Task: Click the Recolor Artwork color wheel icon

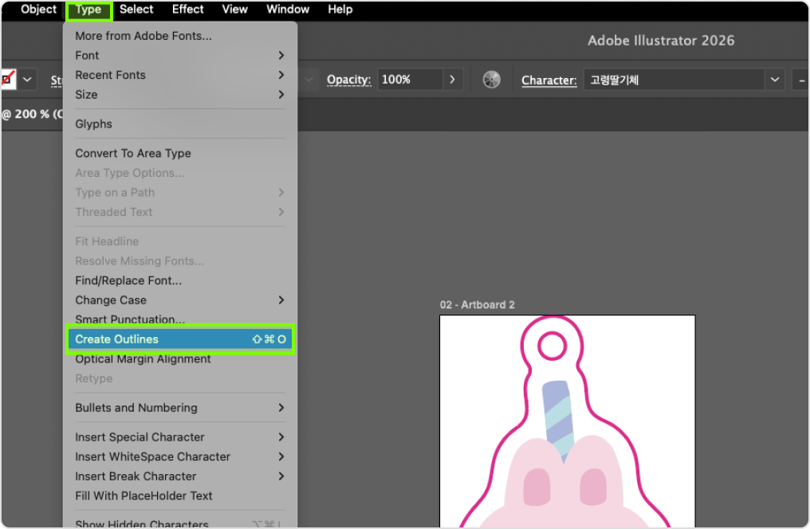Action: (x=492, y=80)
